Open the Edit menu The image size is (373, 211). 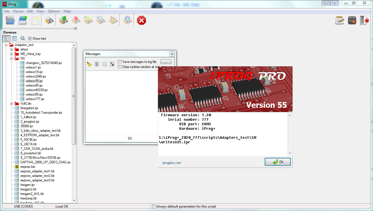coord(30,11)
